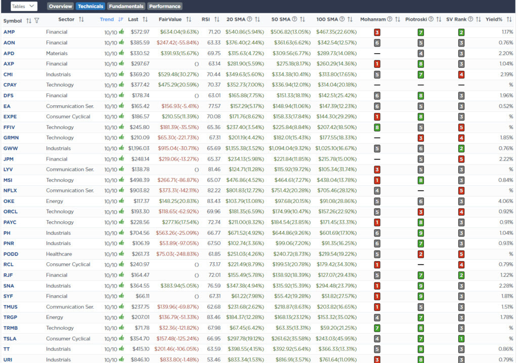Show SV Rank help icon

(x=470, y=19)
